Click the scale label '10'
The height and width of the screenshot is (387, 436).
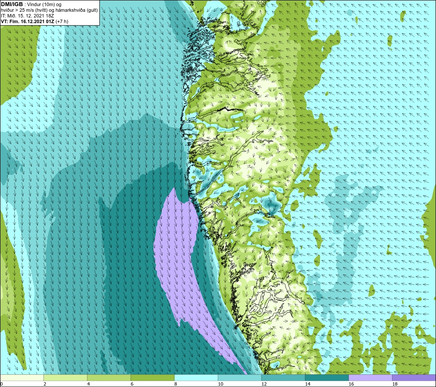pos(220,384)
